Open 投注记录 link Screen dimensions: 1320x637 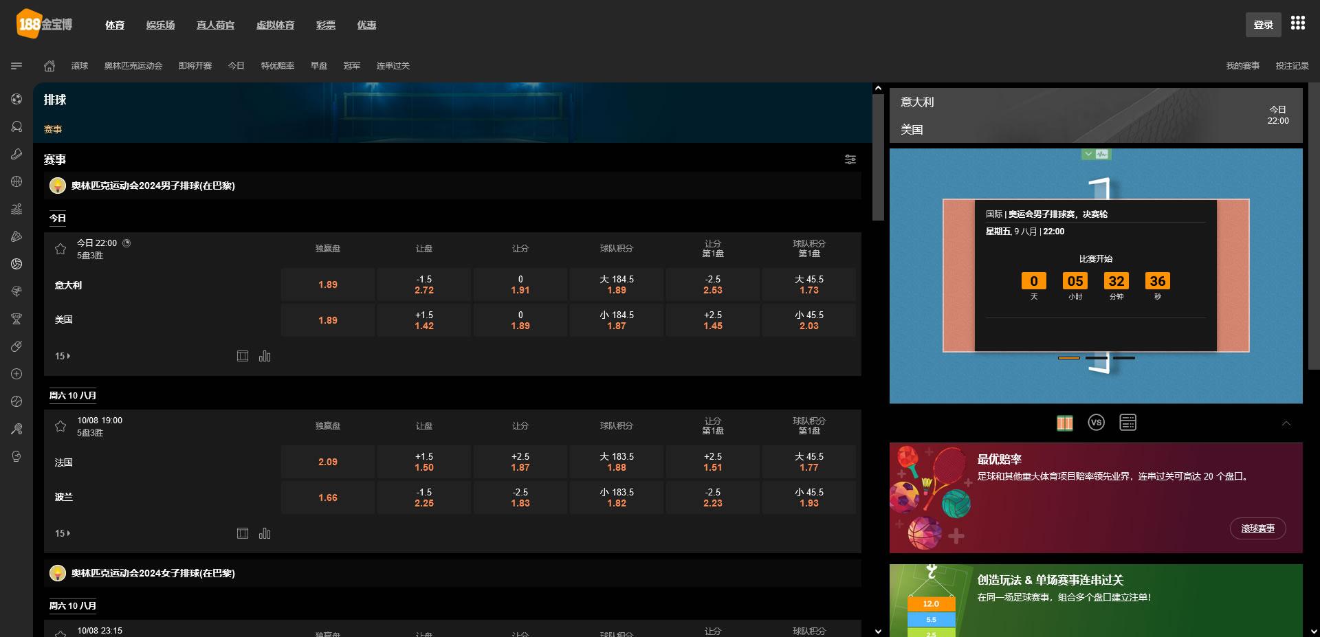coord(1292,66)
